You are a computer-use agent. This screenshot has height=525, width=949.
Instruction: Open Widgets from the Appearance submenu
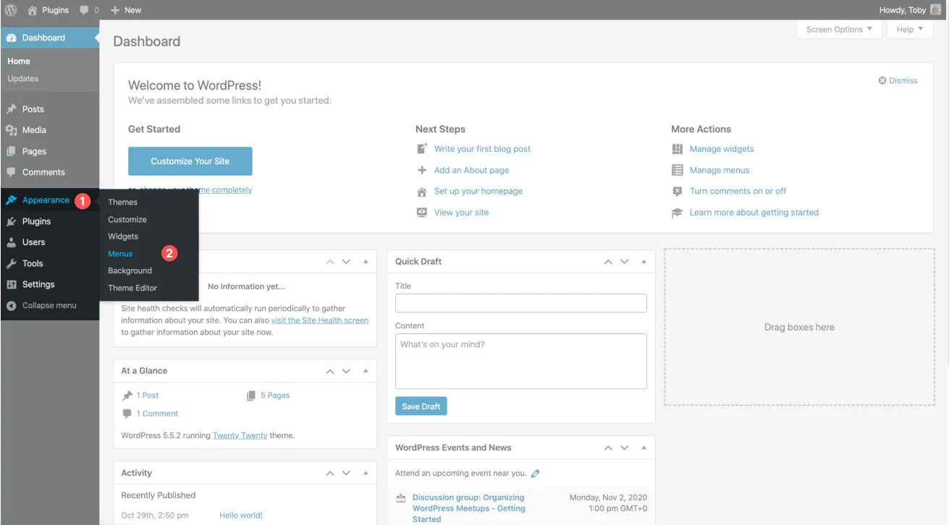coord(123,236)
